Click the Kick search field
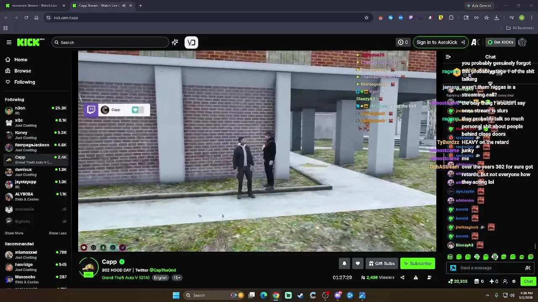 click(110, 42)
